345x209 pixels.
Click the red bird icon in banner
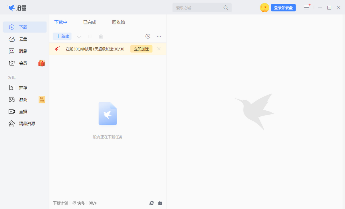pyautogui.click(x=57, y=49)
